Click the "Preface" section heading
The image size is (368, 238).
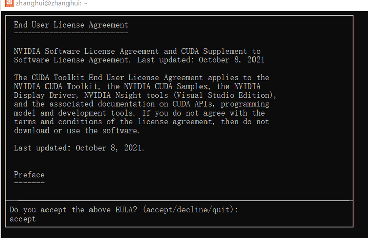29,175
